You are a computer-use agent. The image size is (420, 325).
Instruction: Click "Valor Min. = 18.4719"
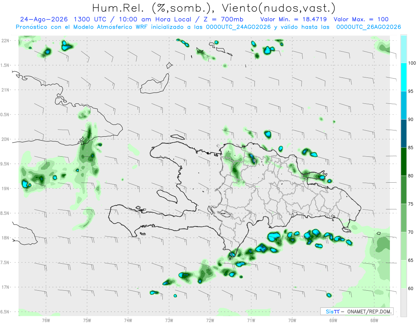point(294,19)
